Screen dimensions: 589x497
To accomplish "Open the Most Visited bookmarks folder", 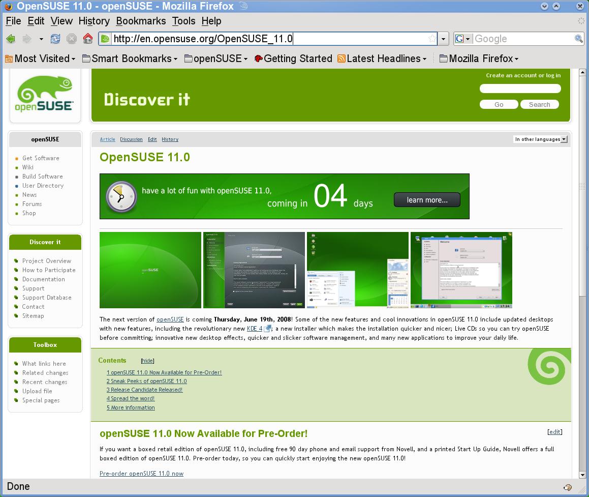I will coord(40,59).
